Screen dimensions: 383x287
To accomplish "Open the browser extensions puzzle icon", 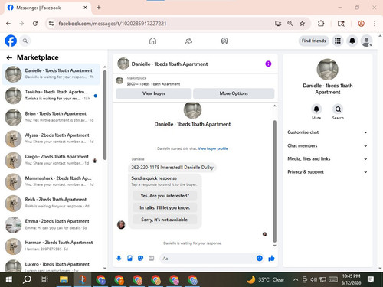I will [321, 24].
